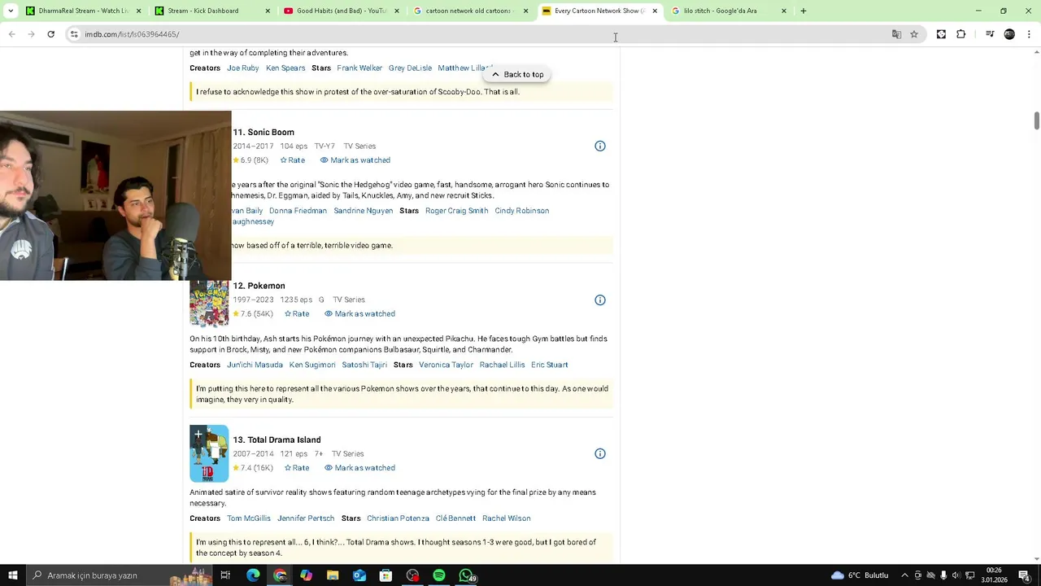Screen dimensions: 1041x586
Task: View site information icon in address bar
Action: click(74, 34)
